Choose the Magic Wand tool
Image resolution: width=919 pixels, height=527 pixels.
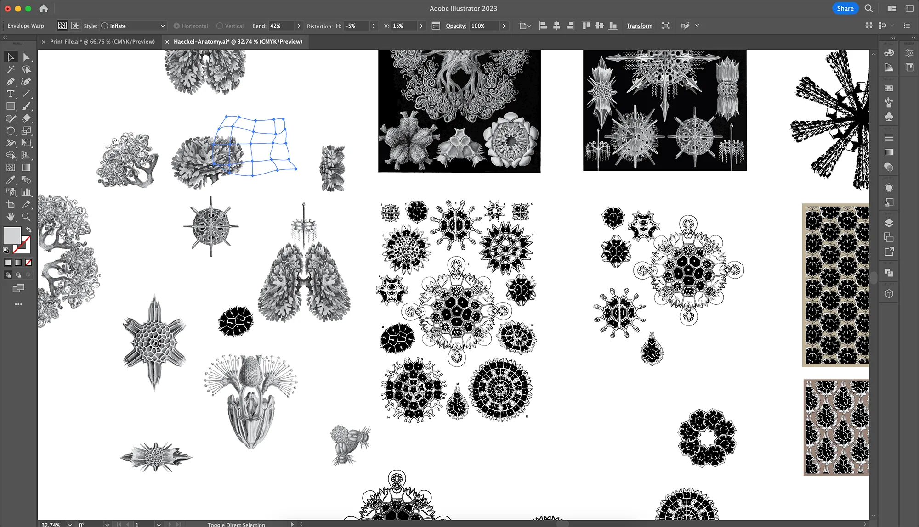pyautogui.click(x=11, y=69)
